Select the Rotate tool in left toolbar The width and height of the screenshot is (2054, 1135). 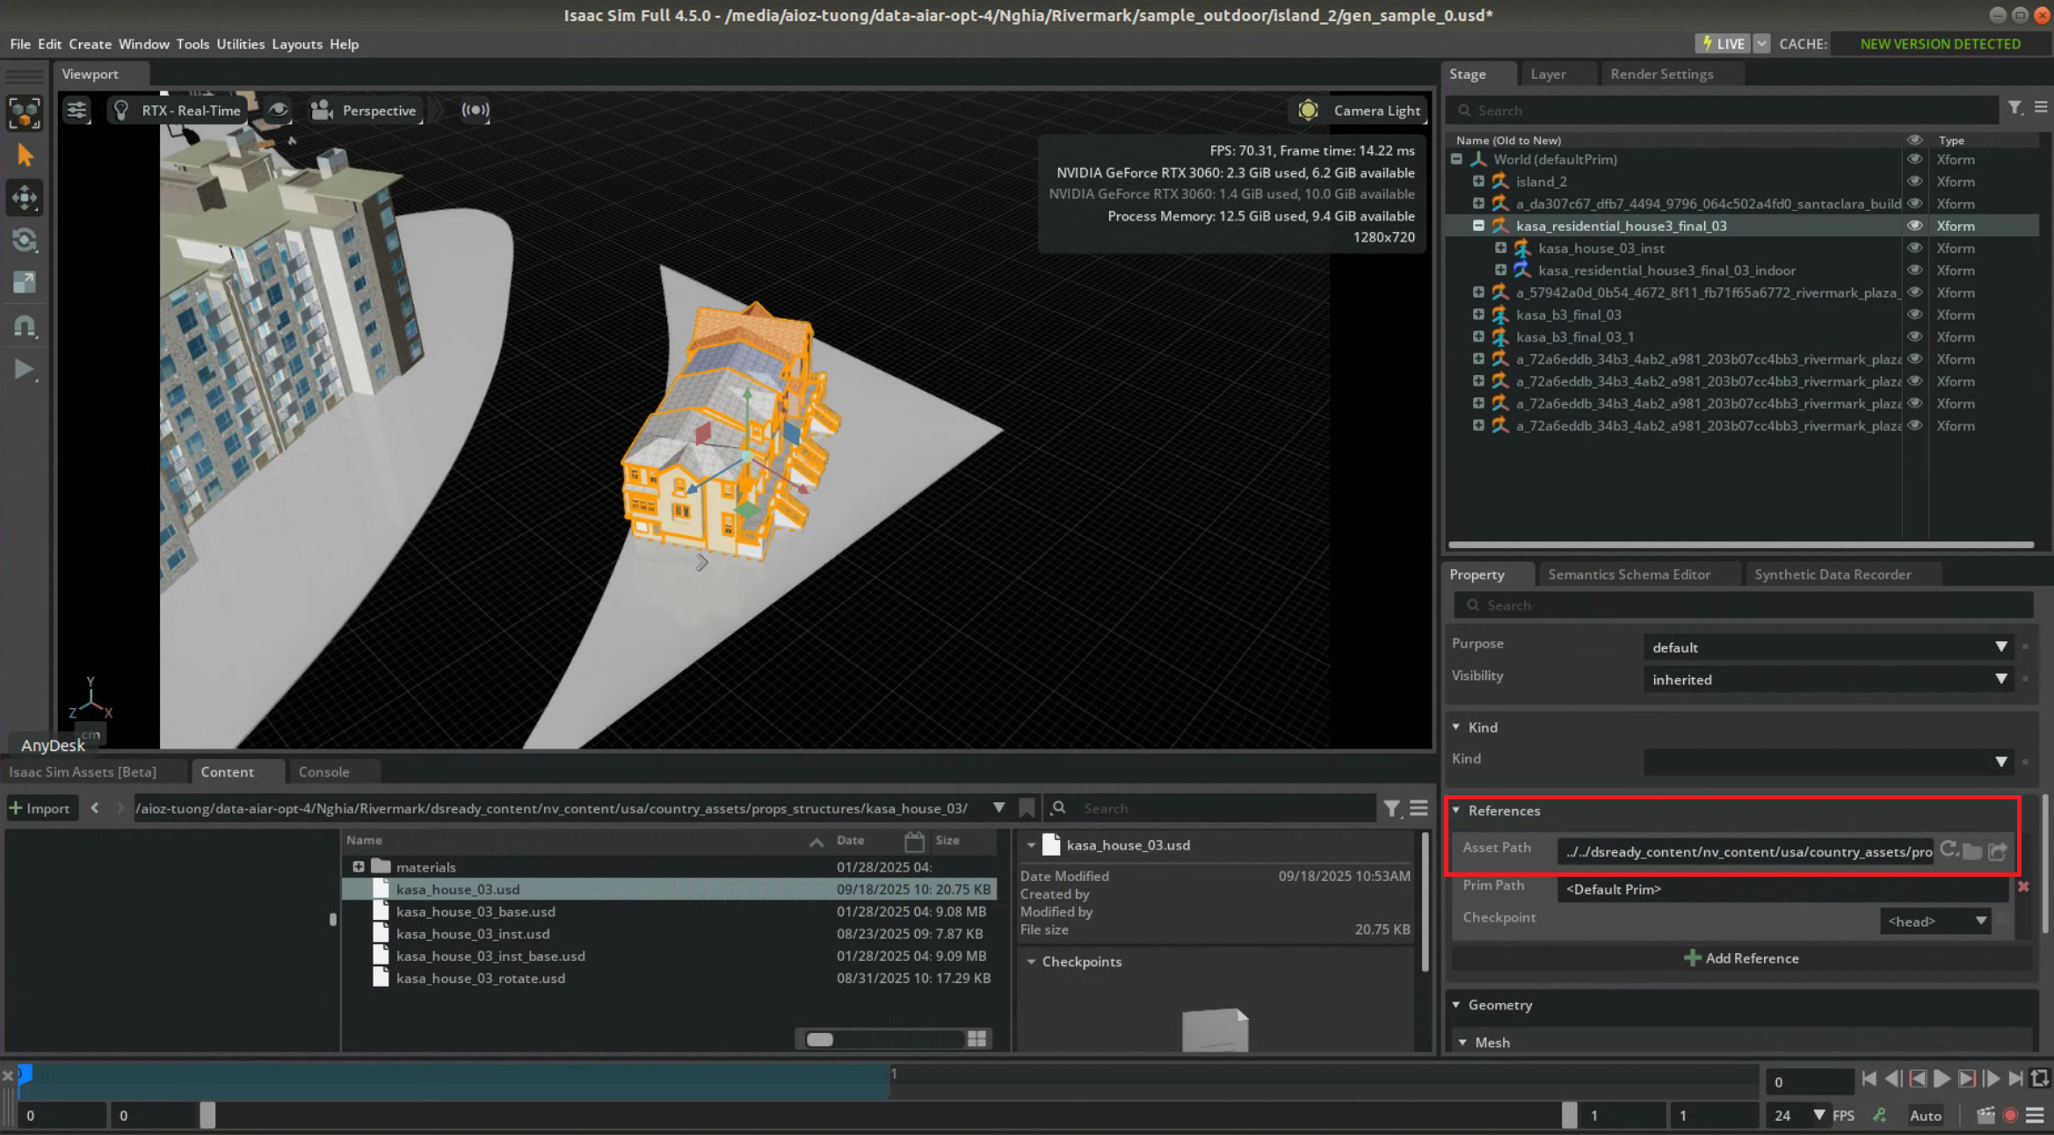point(24,240)
